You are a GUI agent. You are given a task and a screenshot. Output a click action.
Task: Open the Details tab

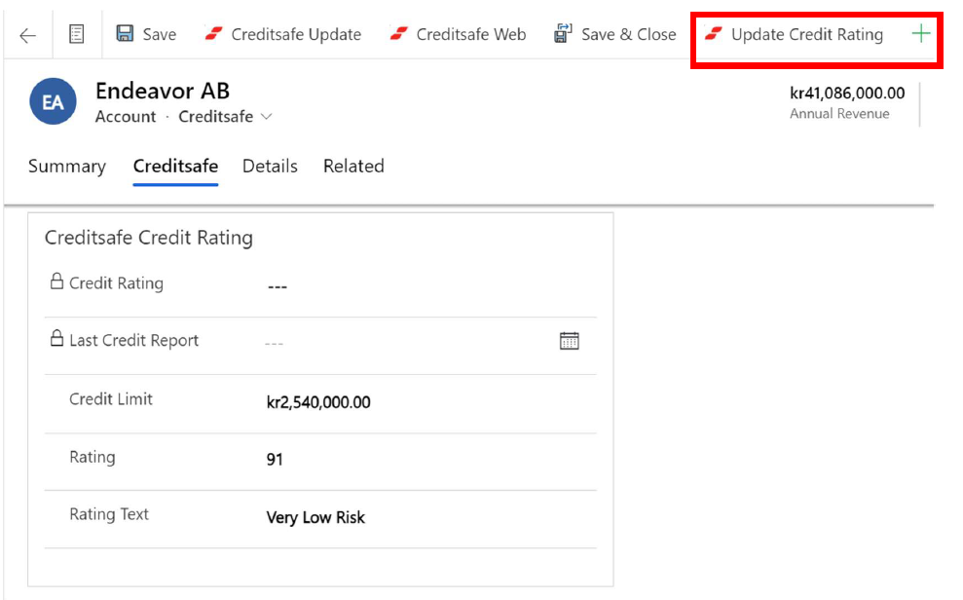point(270,167)
